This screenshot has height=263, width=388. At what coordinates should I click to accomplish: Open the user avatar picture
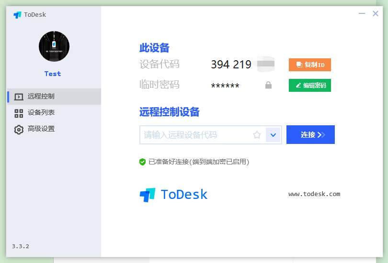(x=54, y=46)
